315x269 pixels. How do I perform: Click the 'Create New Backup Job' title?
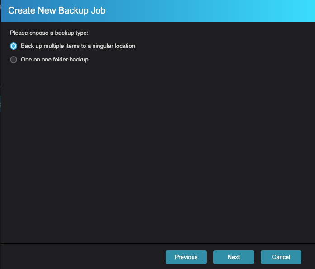click(57, 11)
